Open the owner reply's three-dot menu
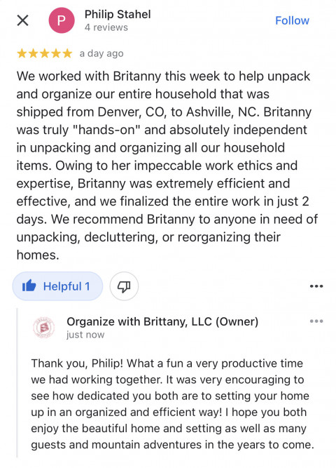Viewport: 336px width, 468px height. click(x=316, y=321)
